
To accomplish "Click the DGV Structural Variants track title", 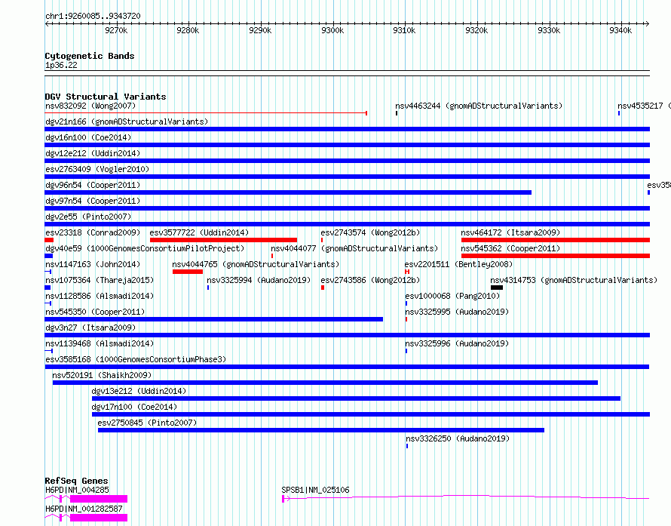I will tap(106, 97).
